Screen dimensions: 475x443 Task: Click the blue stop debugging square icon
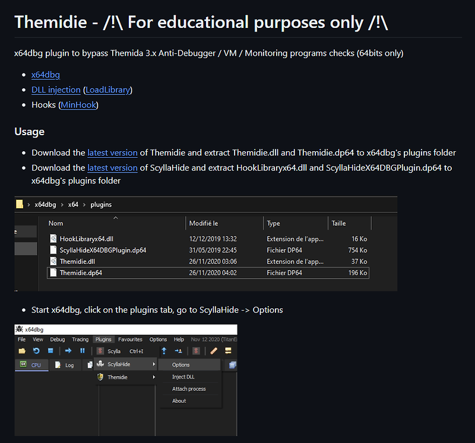[x=50, y=351]
